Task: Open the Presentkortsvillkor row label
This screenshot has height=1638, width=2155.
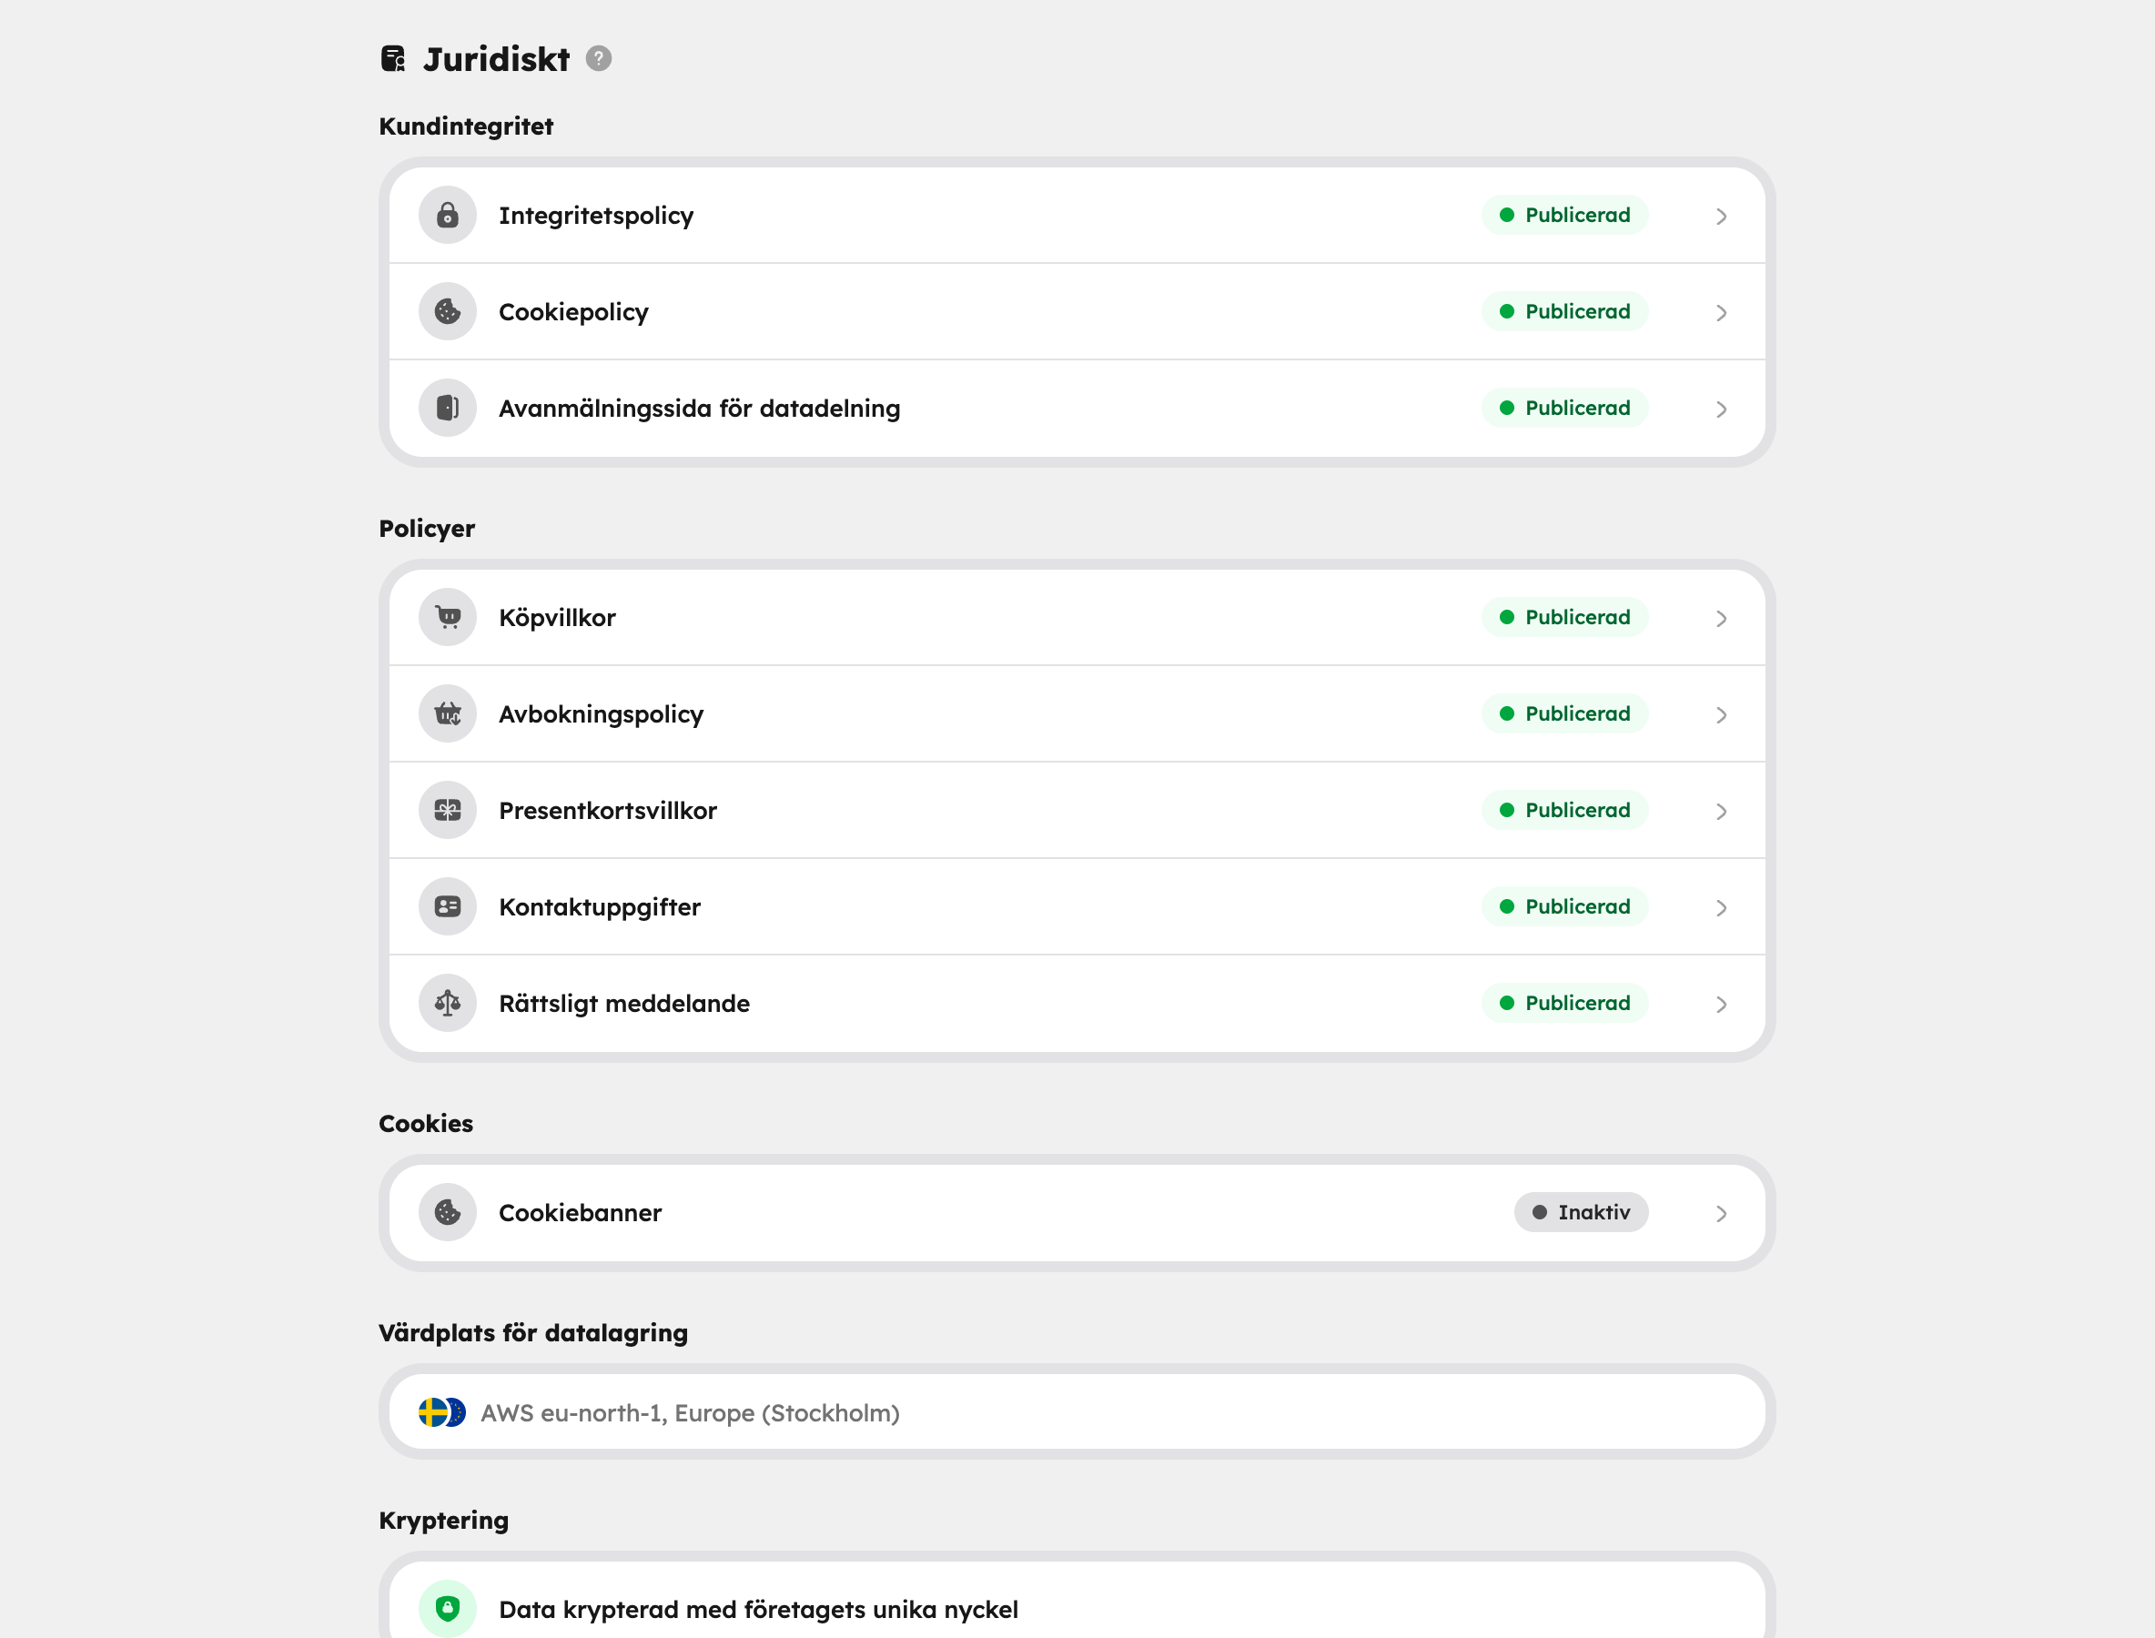Action: [x=608, y=811]
